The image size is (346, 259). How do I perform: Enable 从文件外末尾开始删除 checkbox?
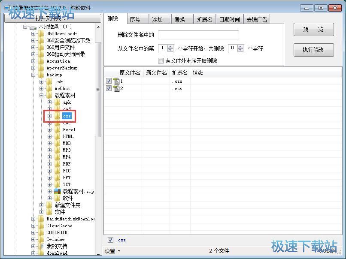tap(161, 60)
